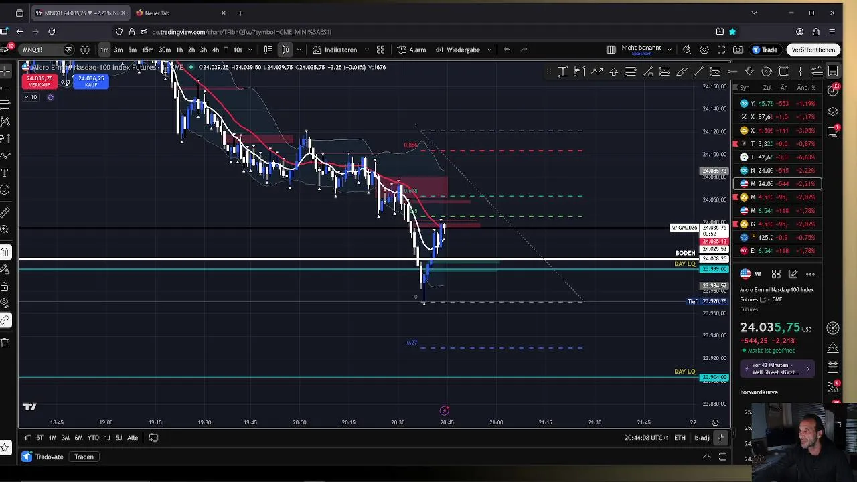Image resolution: width=857 pixels, height=482 pixels.
Task: Reload the page with browser refresh icon
Action: (x=52, y=31)
